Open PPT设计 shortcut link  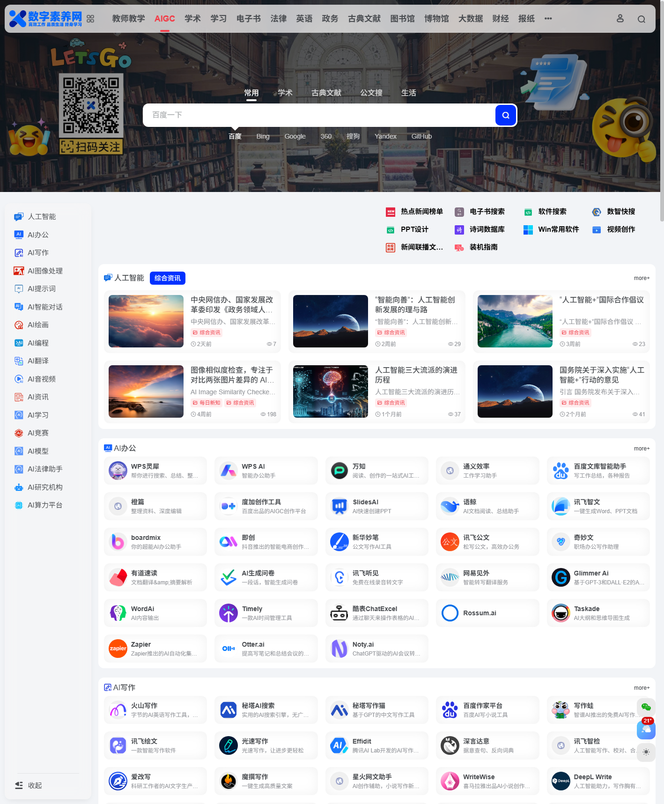point(407,229)
